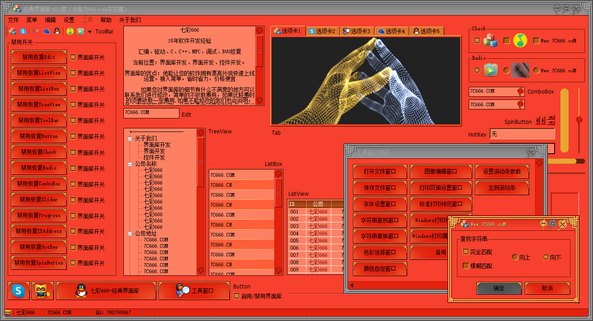This screenshot has width=593, height=321.
Task: Switch to the 选项卡3 tab
Action: 357,31
